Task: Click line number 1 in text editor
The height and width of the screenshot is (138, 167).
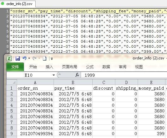Action: (x=7, y=11)
